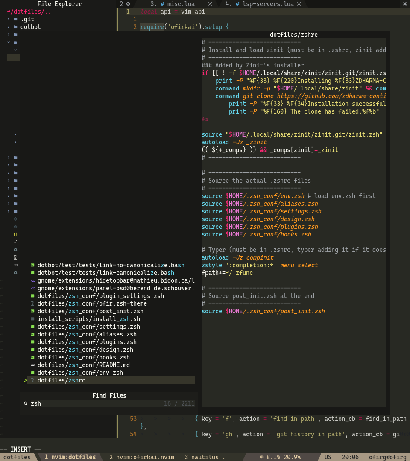
Task: Close the misc.lua tab
Action: click(x=210, y=4)
